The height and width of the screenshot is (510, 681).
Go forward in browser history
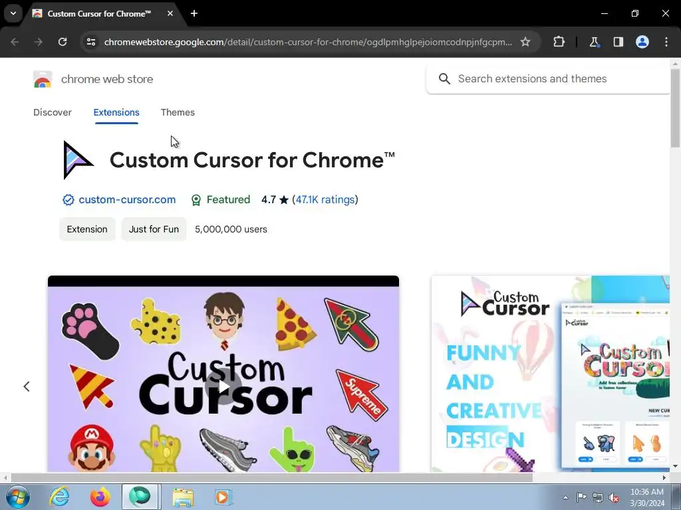point(39,42)
